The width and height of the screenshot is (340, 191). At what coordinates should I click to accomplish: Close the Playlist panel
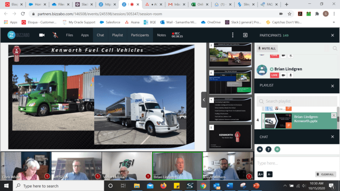pyautogui.click(x=332, y=86)
